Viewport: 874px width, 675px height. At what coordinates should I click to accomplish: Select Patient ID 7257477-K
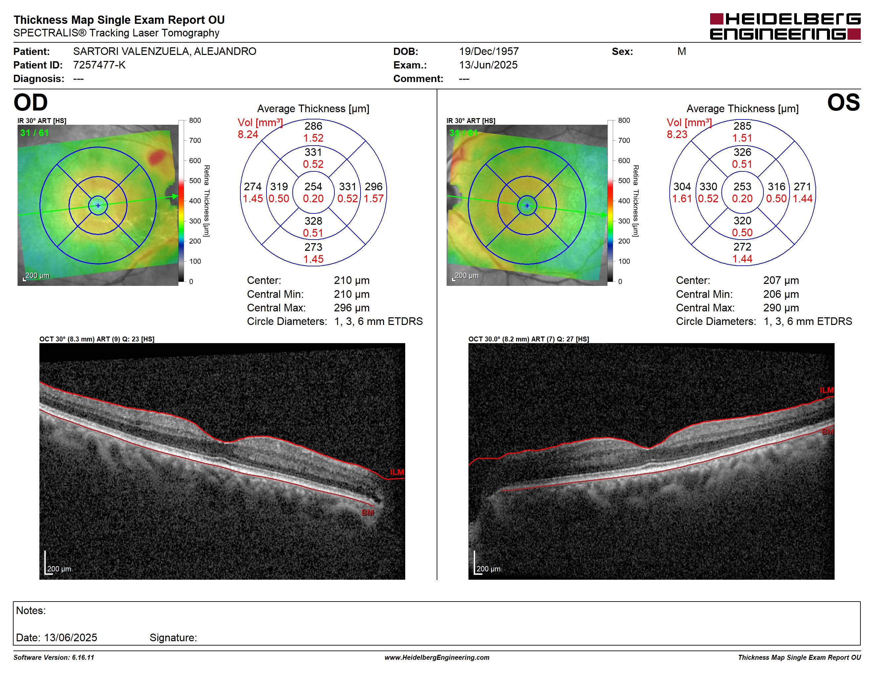tap(99, 65)
